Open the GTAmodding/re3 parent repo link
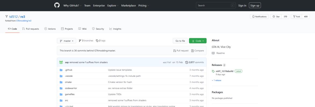315x107 pixels. click(x=24, y=21)
